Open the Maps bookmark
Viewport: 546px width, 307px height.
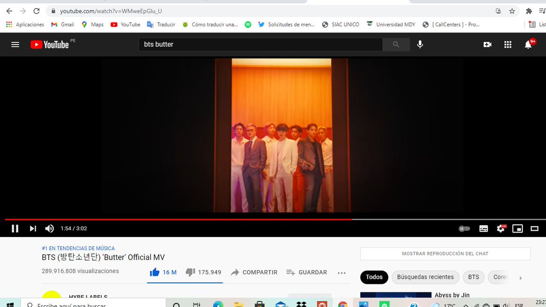(92, 25)
